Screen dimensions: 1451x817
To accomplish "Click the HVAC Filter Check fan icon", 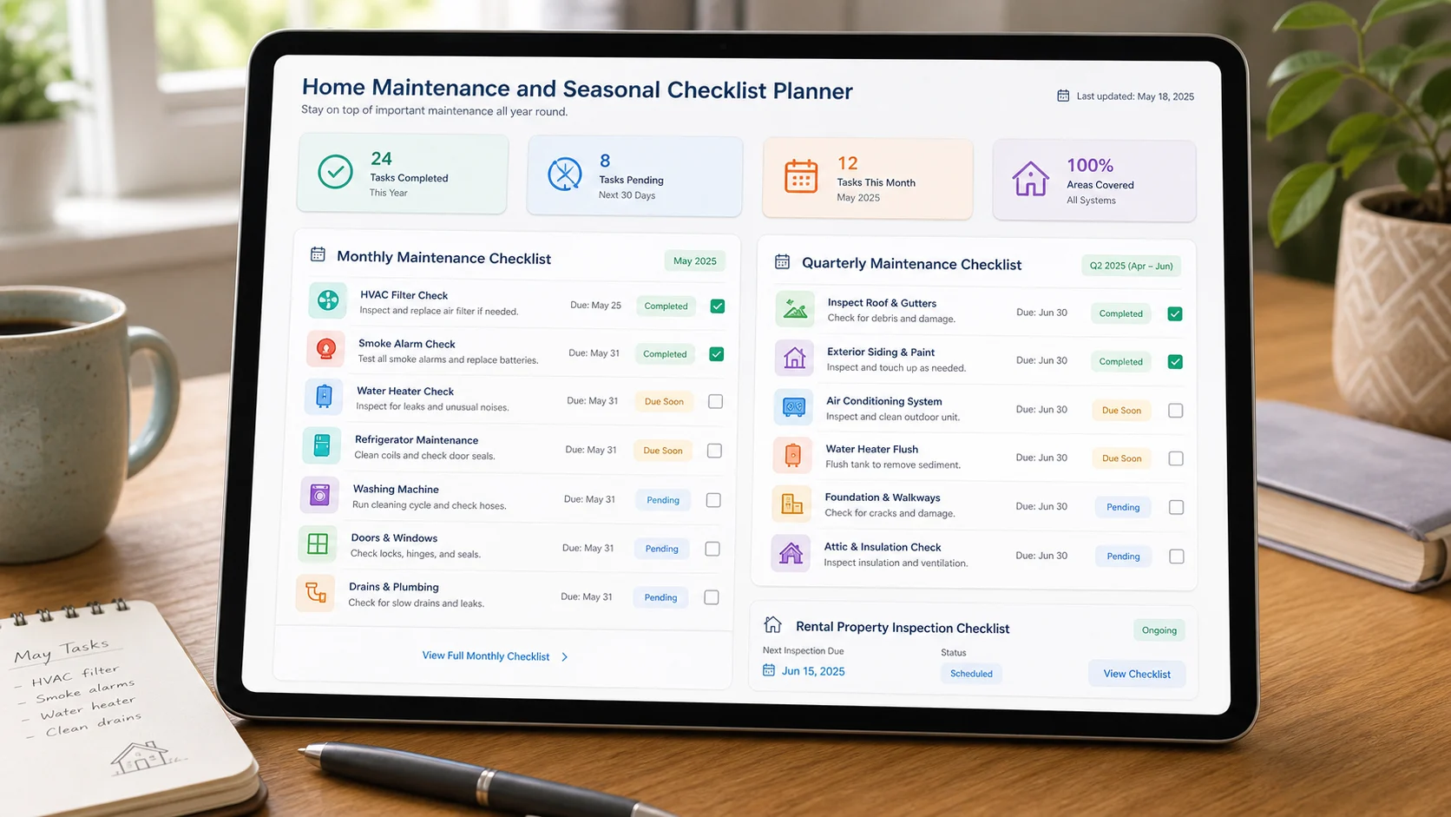I will tap(328, 300).
